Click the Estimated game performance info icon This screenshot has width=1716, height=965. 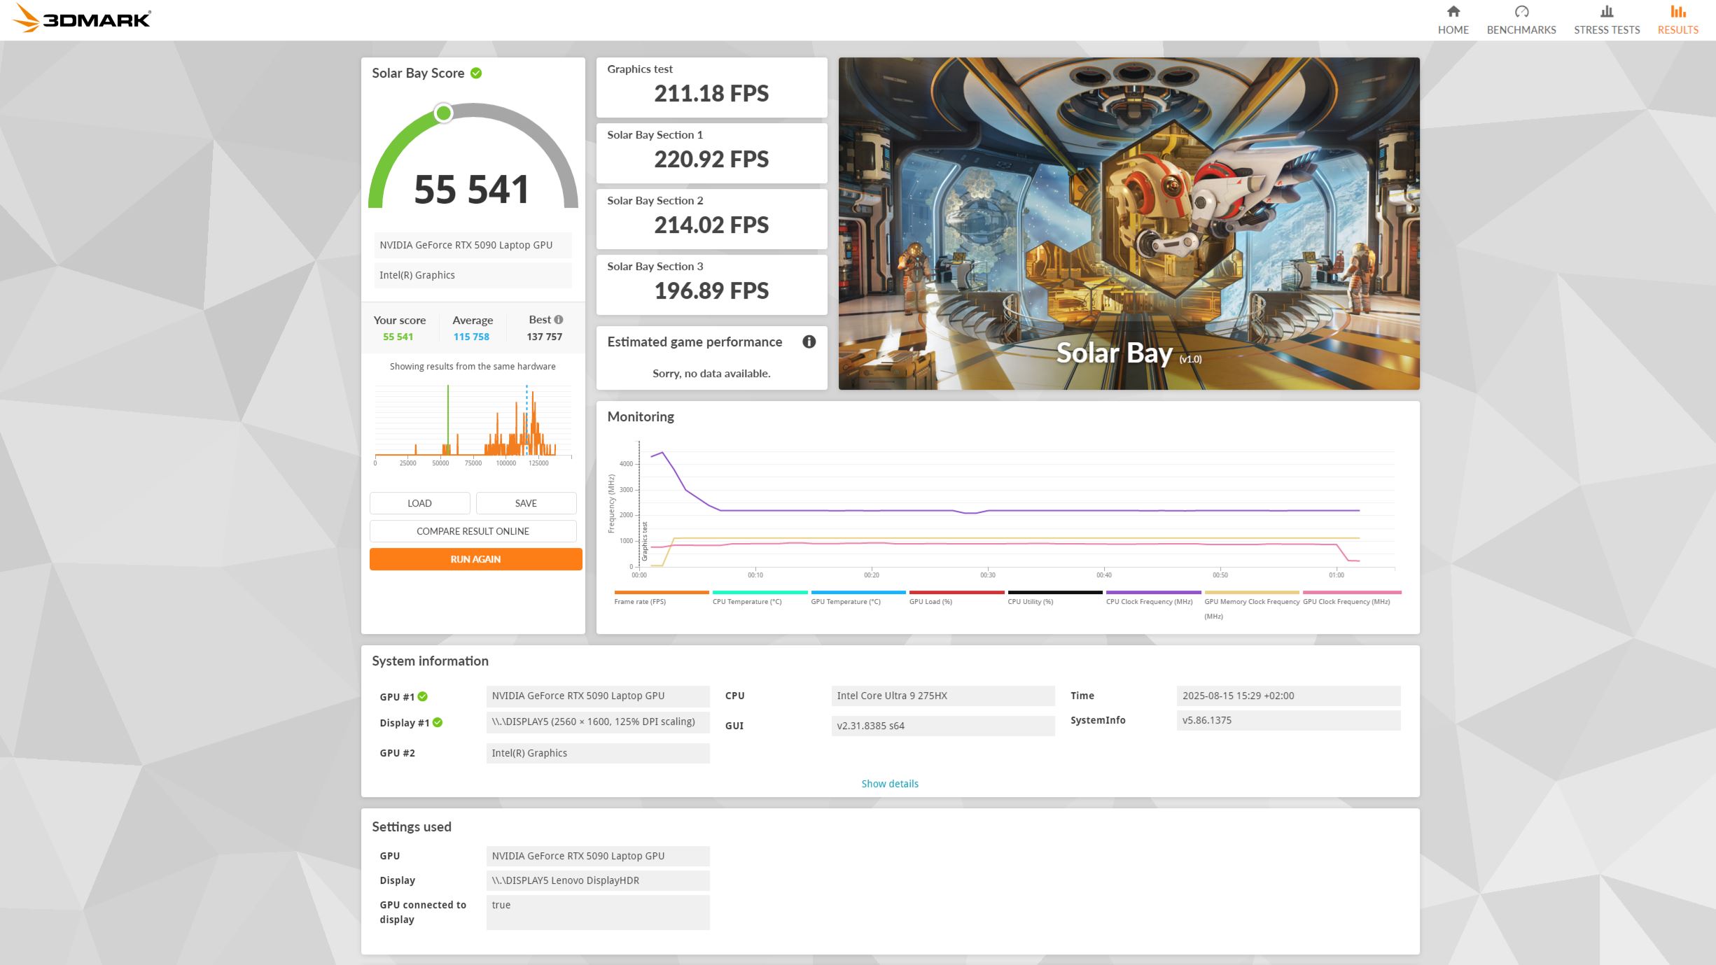coord(809,341)
